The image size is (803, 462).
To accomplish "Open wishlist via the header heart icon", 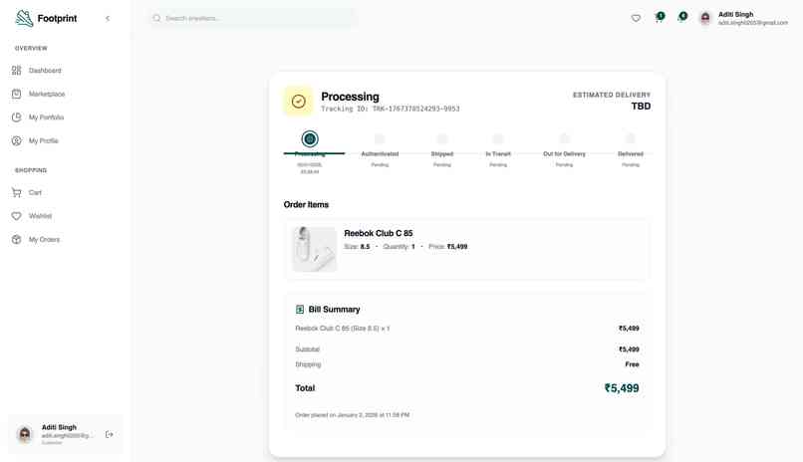I will [x=636, y=18].
